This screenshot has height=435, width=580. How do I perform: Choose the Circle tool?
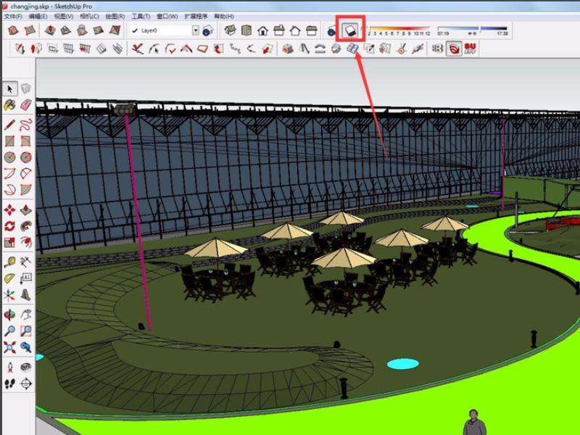[x=10, y=157]
